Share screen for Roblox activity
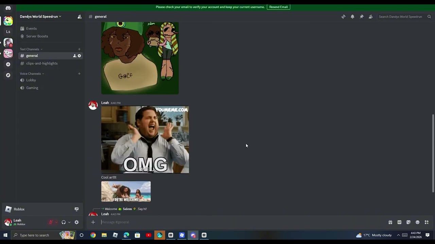 pos(76,209)
